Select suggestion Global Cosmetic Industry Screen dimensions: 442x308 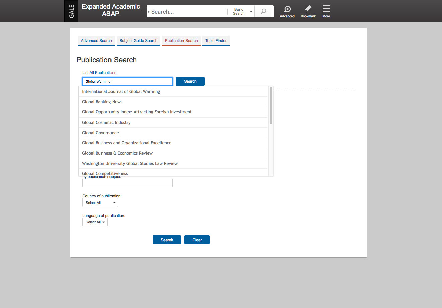coord(173,123)
